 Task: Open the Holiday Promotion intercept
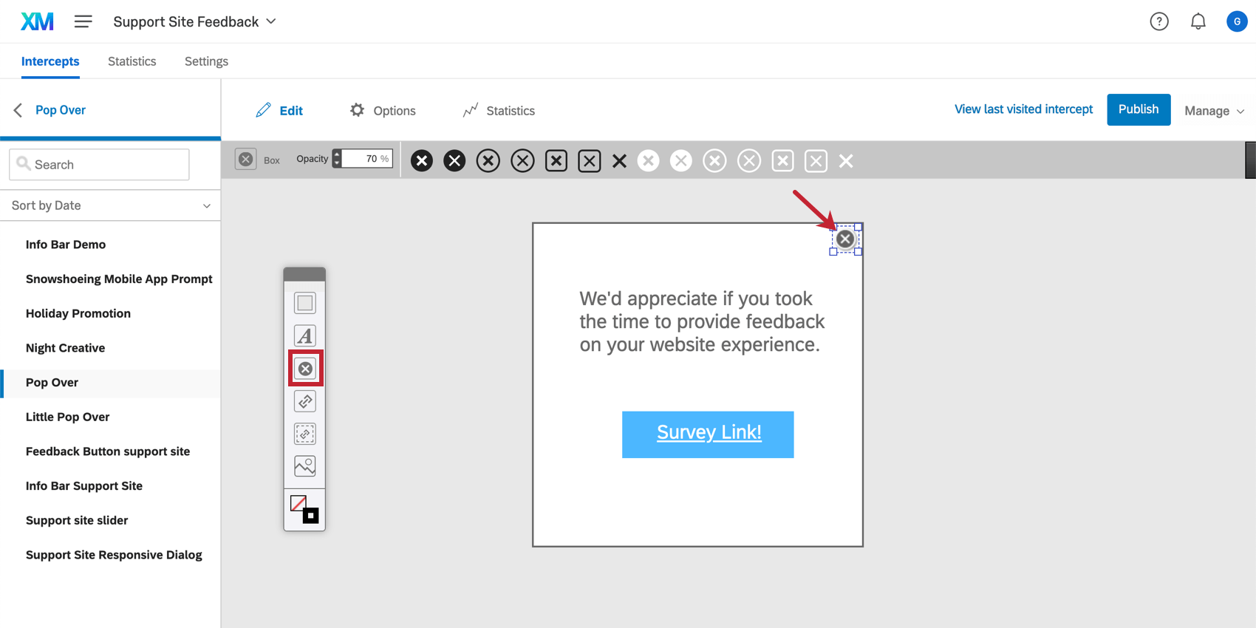[78, 313]
